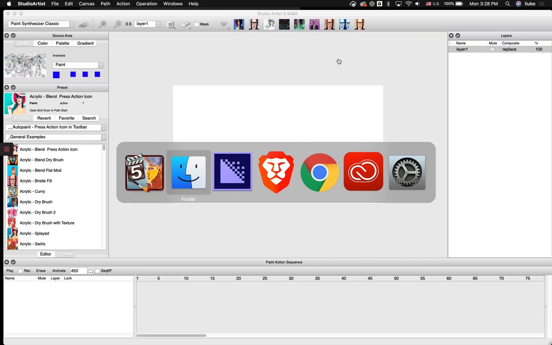Screen dimensions: 552x345
Task: Enable the Mask checkbox
Action: click(197, 24)
